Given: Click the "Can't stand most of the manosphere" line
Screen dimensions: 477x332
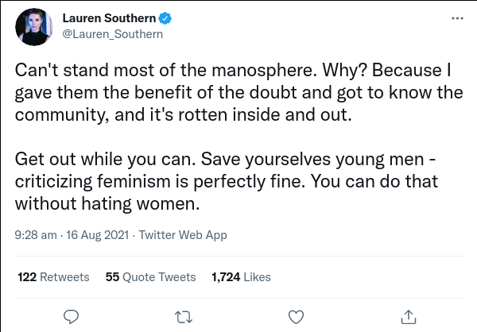Looking at the screenshot, I should click(231, 69).
